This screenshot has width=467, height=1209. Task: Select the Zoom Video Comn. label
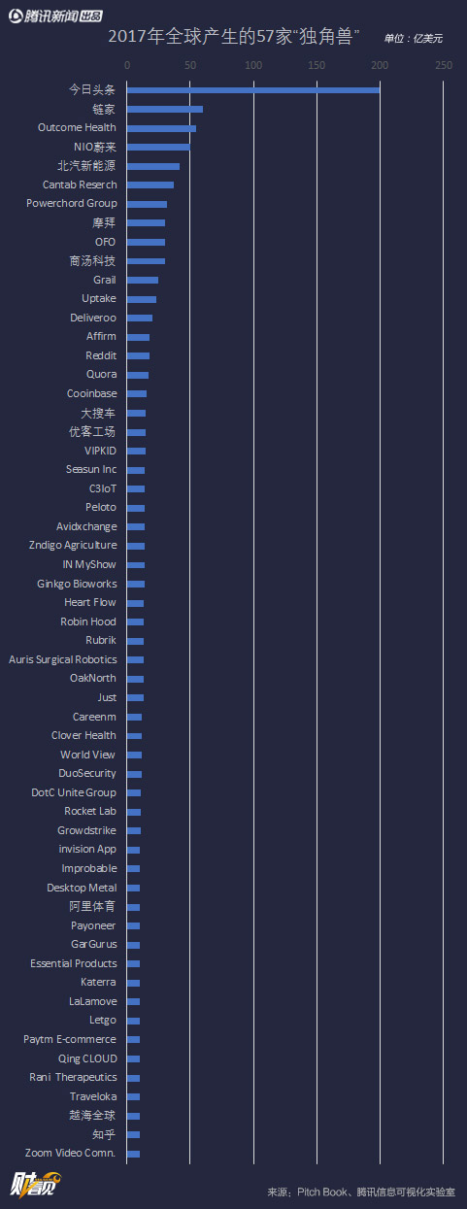tap(71, 1153)
